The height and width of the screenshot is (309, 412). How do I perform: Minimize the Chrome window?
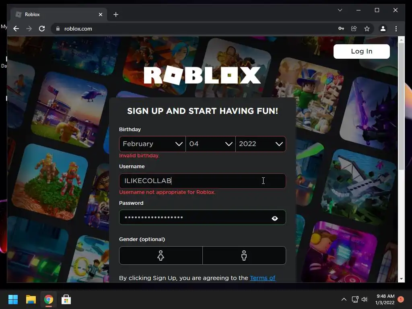pos(358,10)
